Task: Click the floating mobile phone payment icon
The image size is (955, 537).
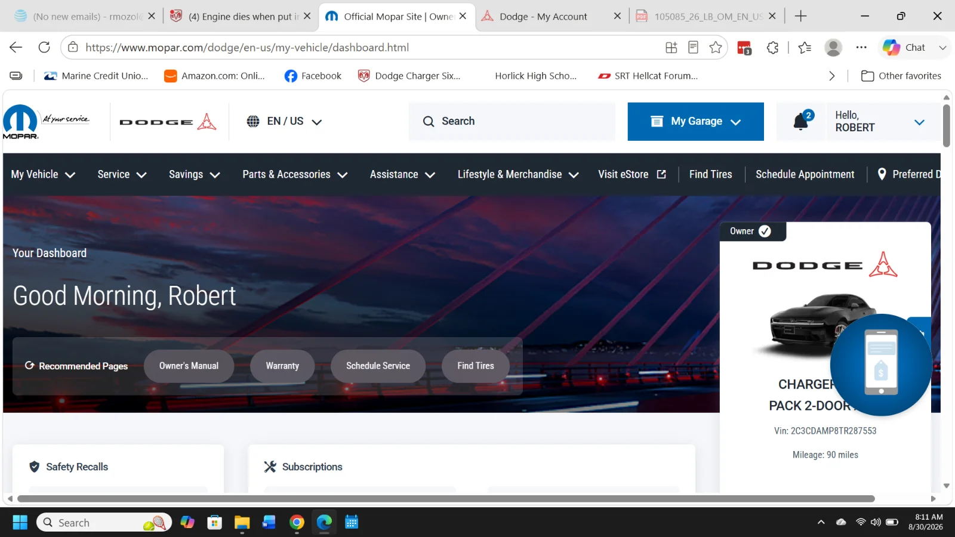Action: (881, 365)
